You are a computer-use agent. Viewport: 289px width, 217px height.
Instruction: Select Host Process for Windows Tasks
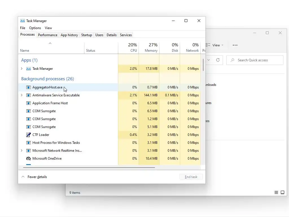click(109, 143)
